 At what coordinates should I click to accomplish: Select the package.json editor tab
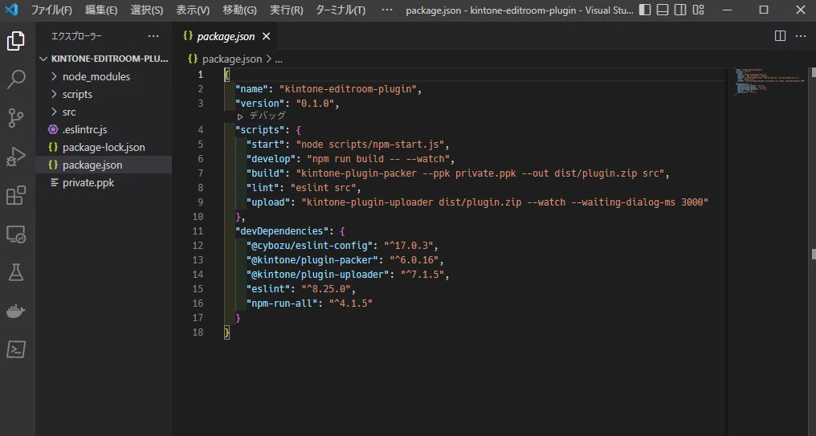[226, 36]
